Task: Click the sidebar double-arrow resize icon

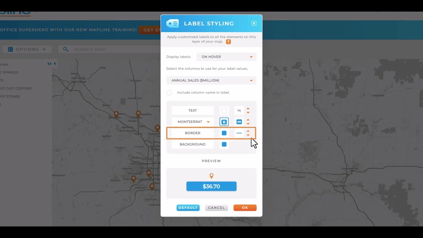Action: pyautogui.click(x=49, y=64)
